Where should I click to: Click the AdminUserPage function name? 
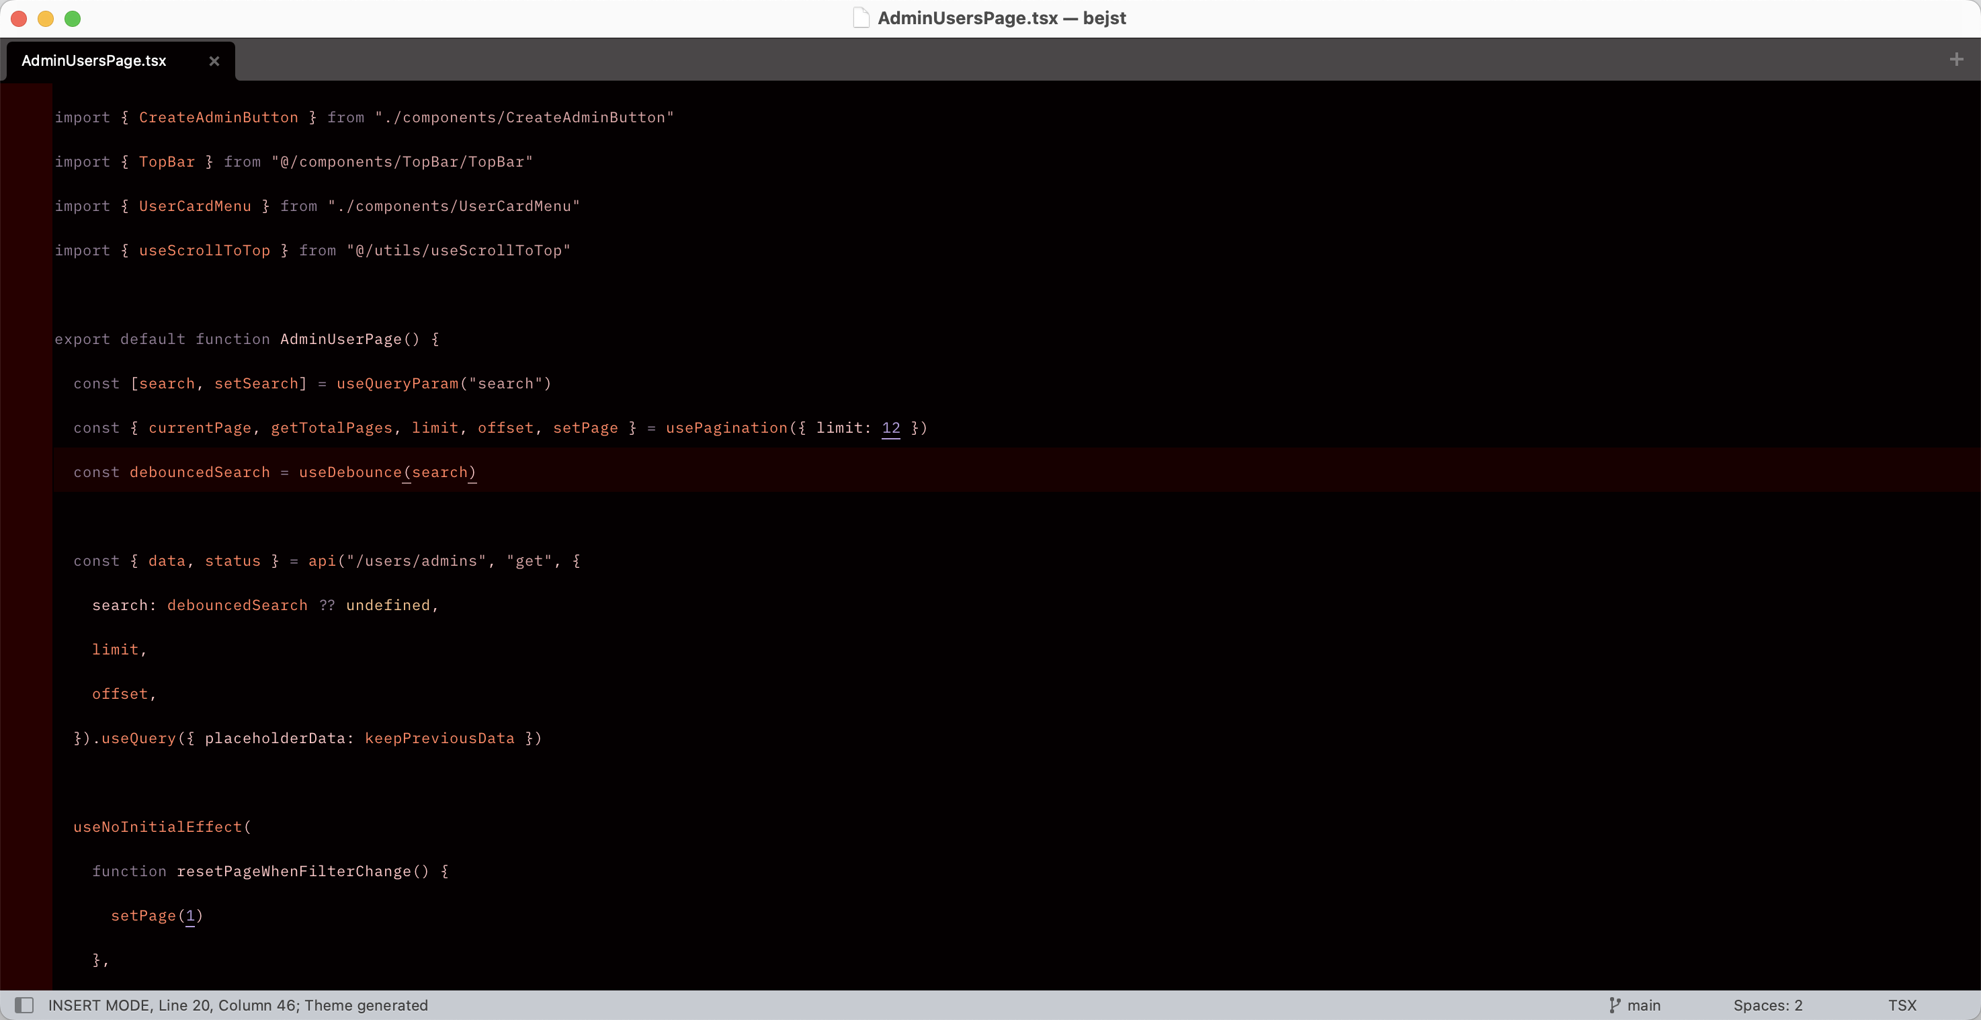[x=341, y=339]
